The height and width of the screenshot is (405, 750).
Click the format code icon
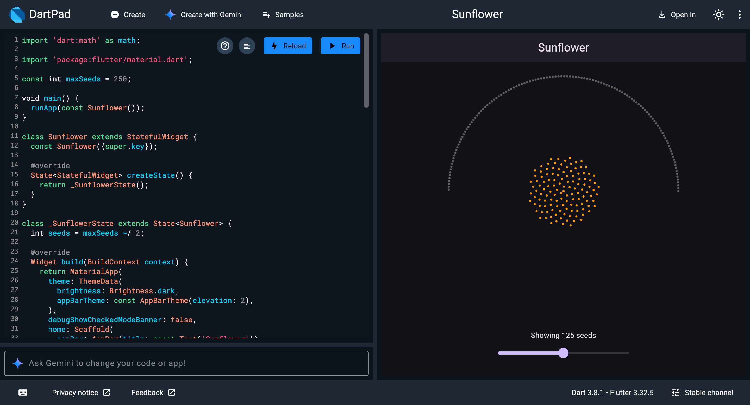pyautogui.click(x=247, y=46)
